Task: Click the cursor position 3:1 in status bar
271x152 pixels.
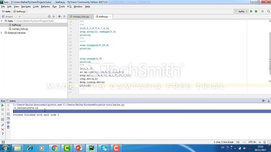Action: click(238, 142)
